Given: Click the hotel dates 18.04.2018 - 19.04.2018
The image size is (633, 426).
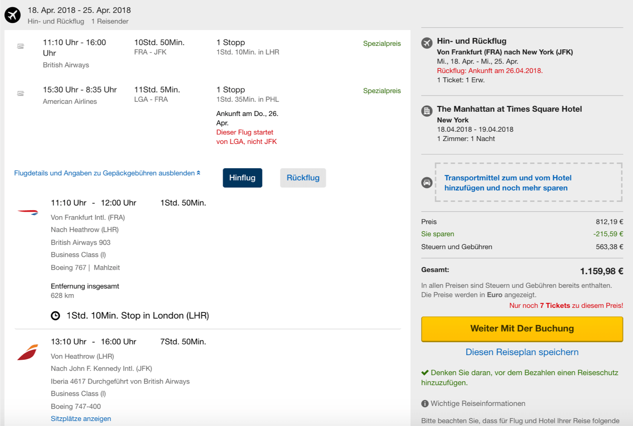Looking at the screenshot, I should pyautogui.click(x=475, y=130).
